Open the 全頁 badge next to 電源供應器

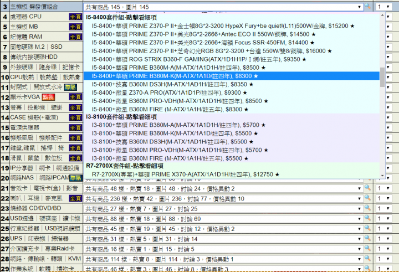(x=75, y=128)
